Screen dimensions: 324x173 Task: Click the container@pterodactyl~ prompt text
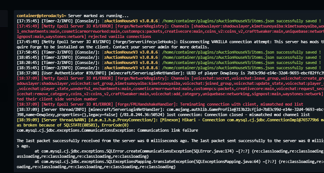pyautogui.click(x=41, y=16)
